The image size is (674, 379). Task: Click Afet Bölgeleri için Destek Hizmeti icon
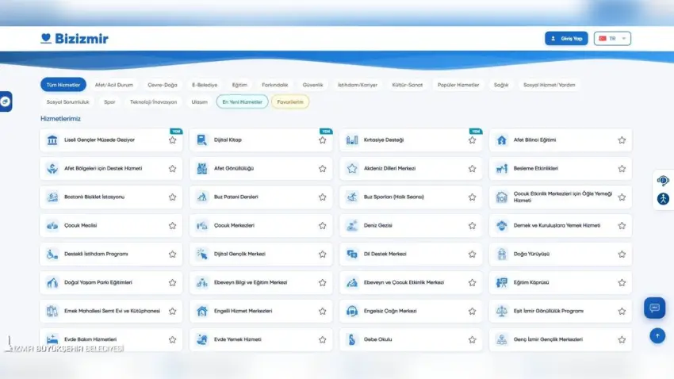pyautogui.click(x=52, y=168)
